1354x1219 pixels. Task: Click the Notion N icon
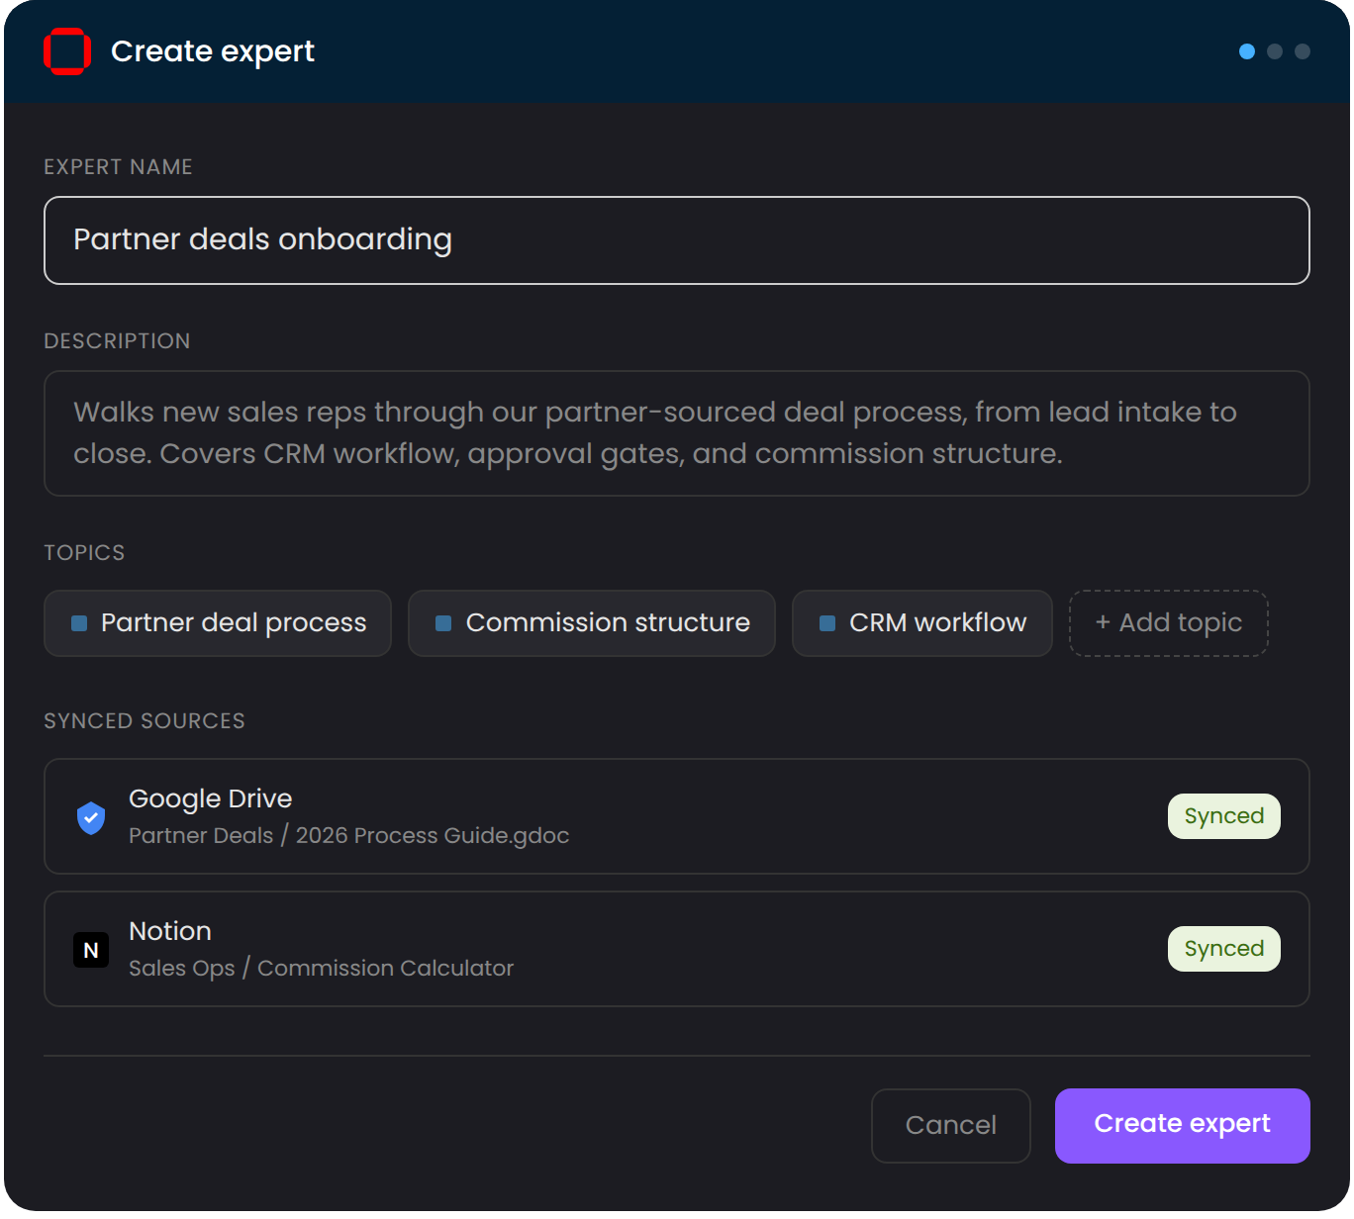tap(90, 949)
